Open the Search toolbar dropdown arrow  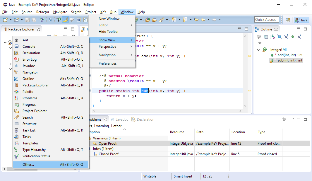point(167,20)
